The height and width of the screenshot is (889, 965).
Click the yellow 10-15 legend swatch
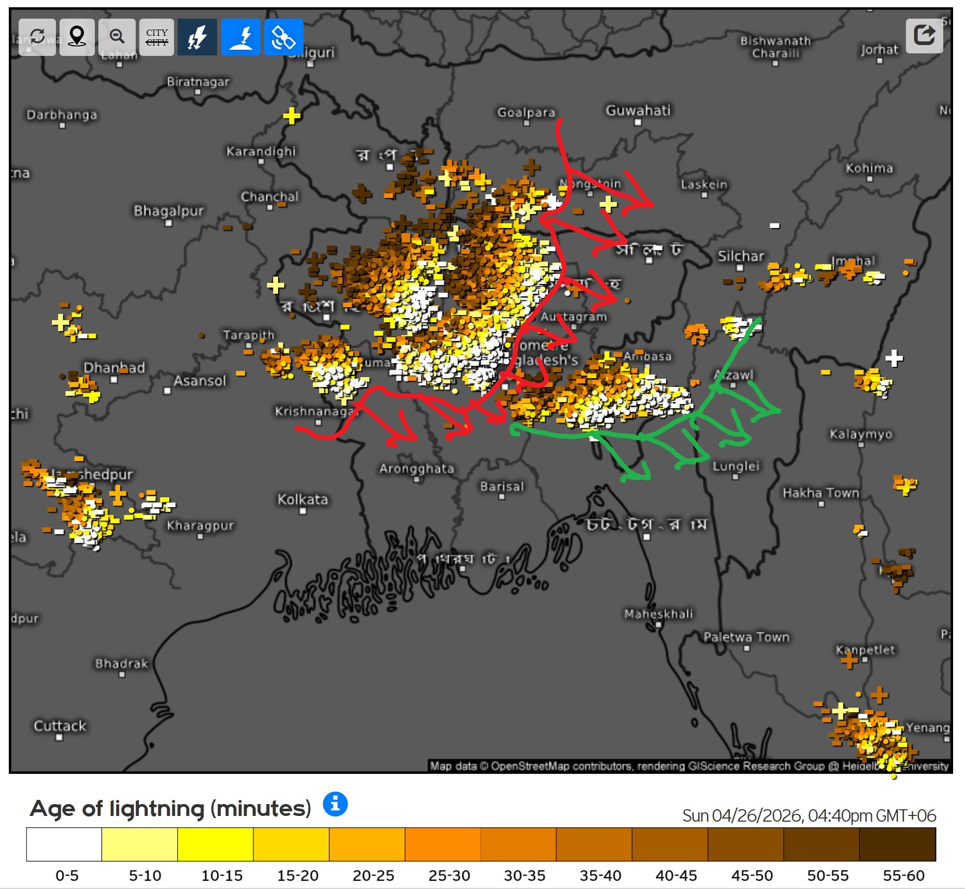click(215, 844)
